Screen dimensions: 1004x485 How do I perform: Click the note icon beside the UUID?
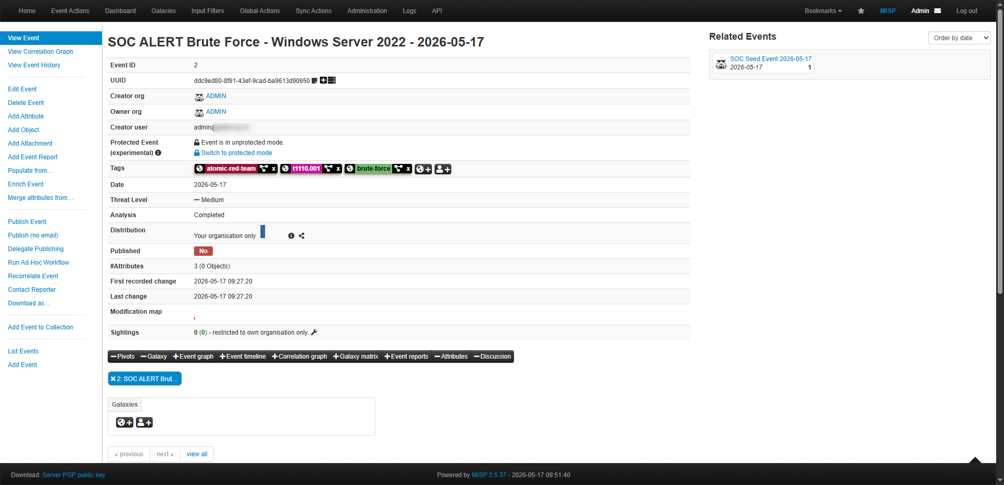315,80
